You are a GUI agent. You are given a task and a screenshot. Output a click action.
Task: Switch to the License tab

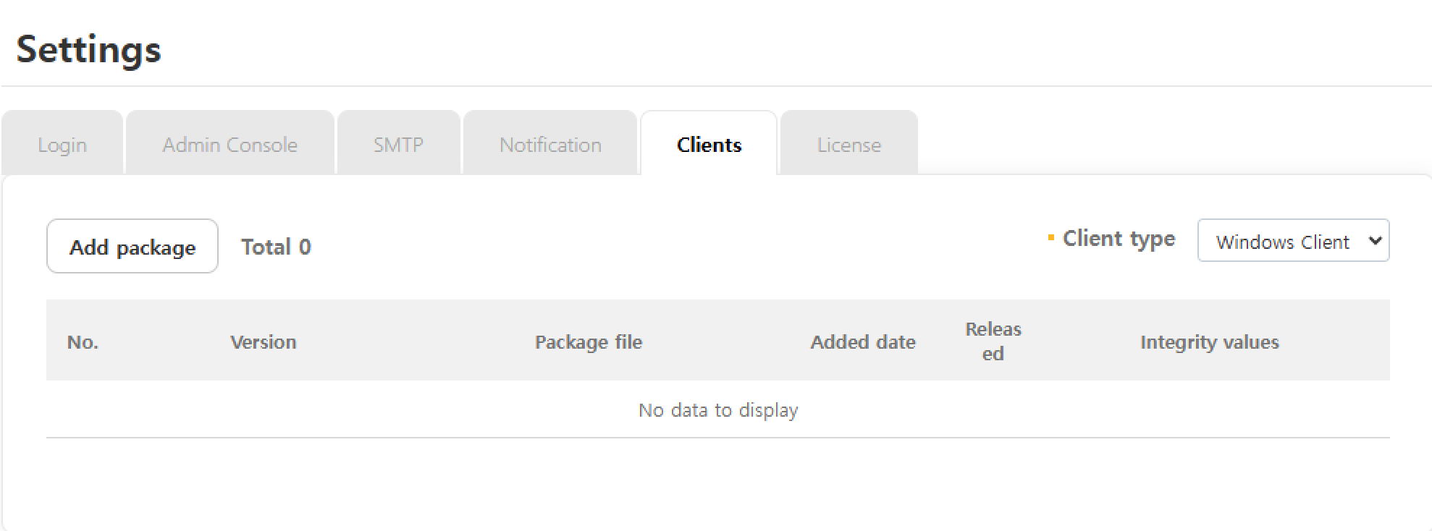pos(848,145)
